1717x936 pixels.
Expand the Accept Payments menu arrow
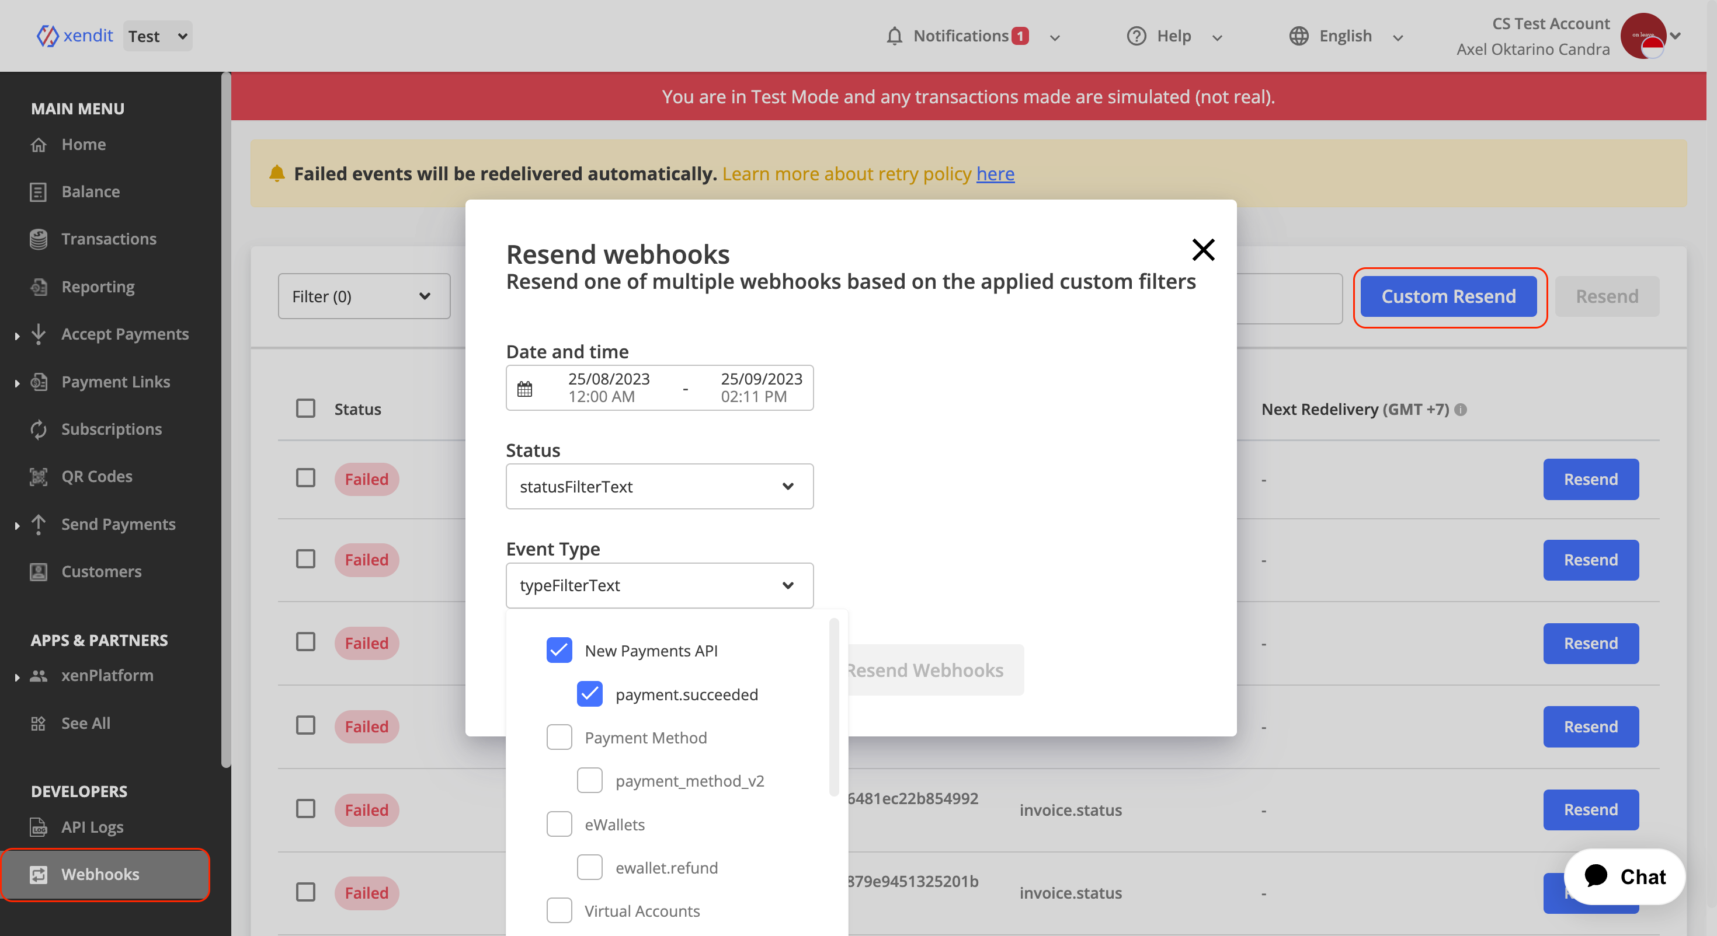click(x=17, y=335)
